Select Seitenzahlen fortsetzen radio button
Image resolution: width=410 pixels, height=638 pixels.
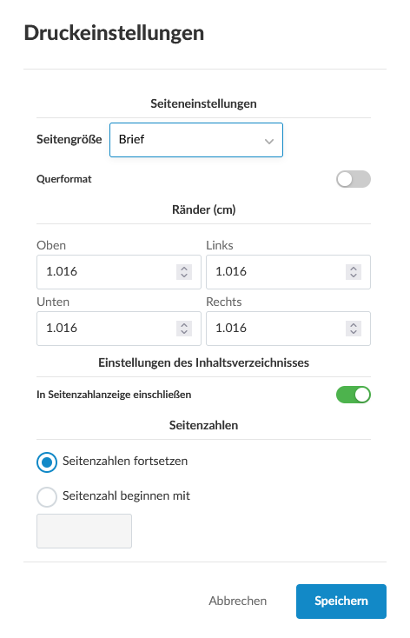point(47,462)
